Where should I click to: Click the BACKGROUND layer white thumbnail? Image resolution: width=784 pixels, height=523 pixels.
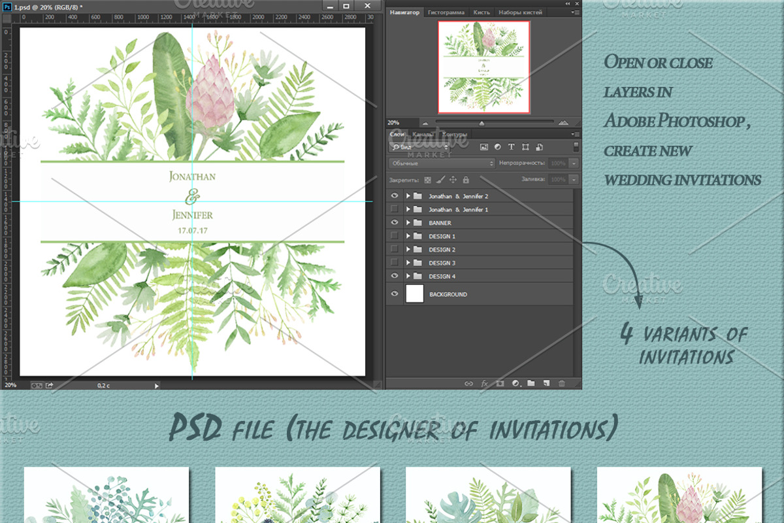click(x=415, y=294)
